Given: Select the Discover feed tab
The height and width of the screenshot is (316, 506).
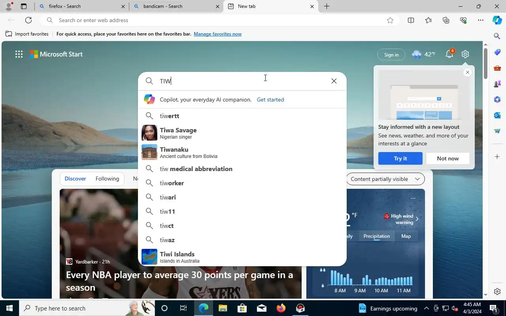Looking at the screenshot, I should 75,179.
